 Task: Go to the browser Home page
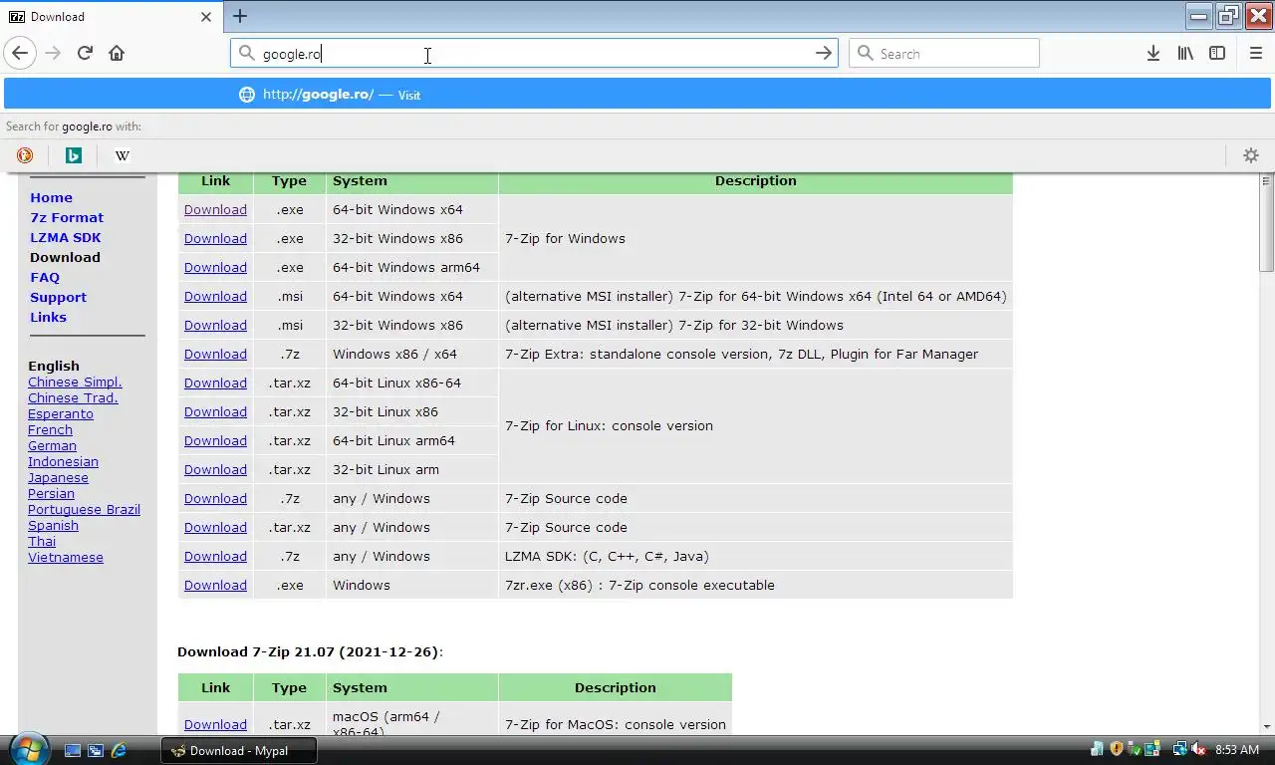[117, 53]
